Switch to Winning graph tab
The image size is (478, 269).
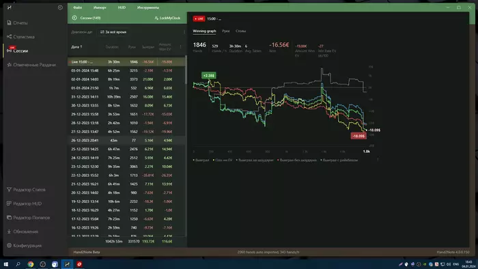(x=204, y=31)
